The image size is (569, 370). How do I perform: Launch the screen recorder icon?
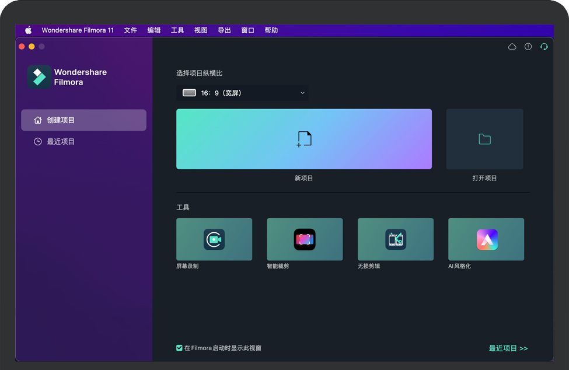click(x=214, y=239)
